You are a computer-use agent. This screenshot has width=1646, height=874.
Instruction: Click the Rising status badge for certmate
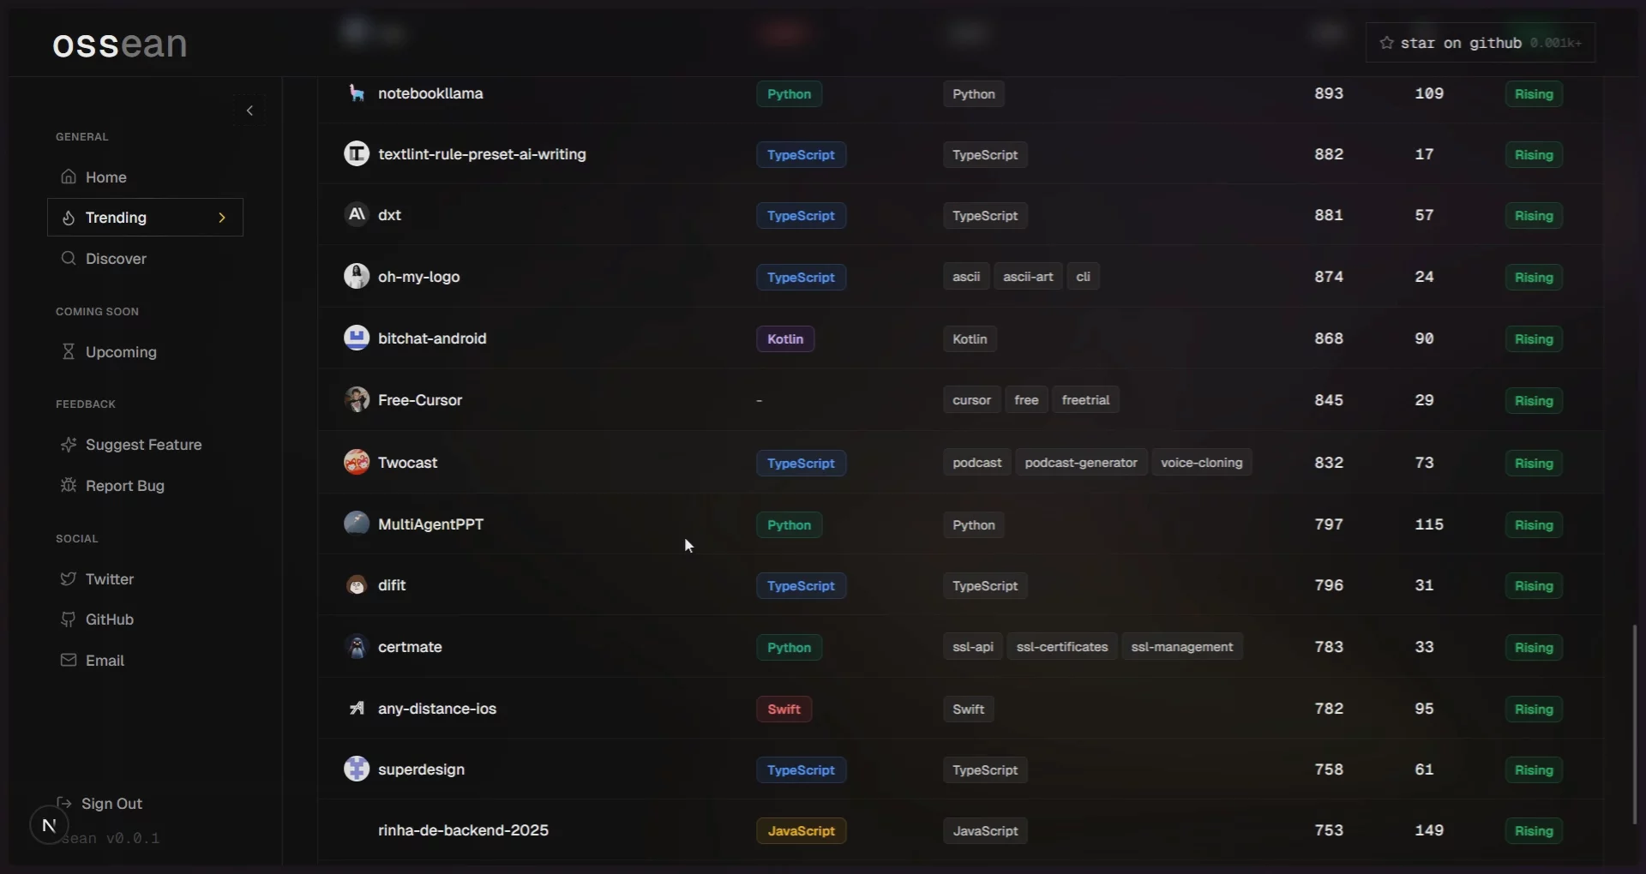(1533, 648)
